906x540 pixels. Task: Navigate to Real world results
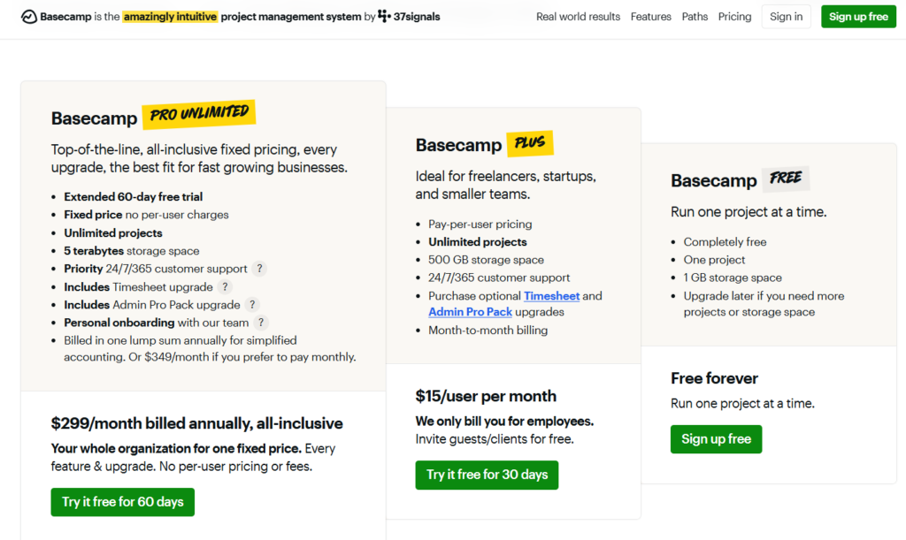[x=578, y=16]
